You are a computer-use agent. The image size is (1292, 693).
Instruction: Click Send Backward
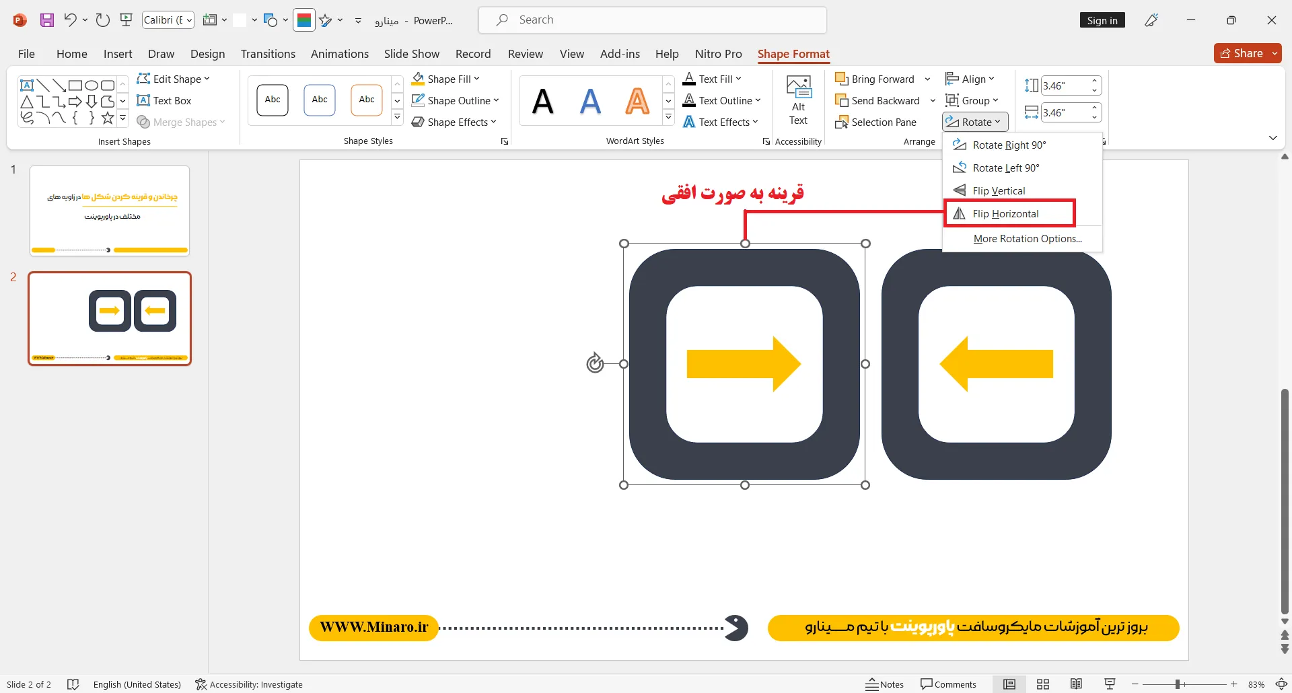click(877, 100)
